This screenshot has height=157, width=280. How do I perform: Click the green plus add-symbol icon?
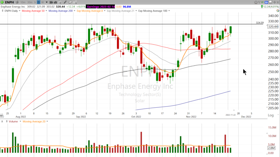point(2,2)
